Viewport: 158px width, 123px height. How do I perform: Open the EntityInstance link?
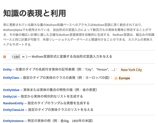point(13,121)
